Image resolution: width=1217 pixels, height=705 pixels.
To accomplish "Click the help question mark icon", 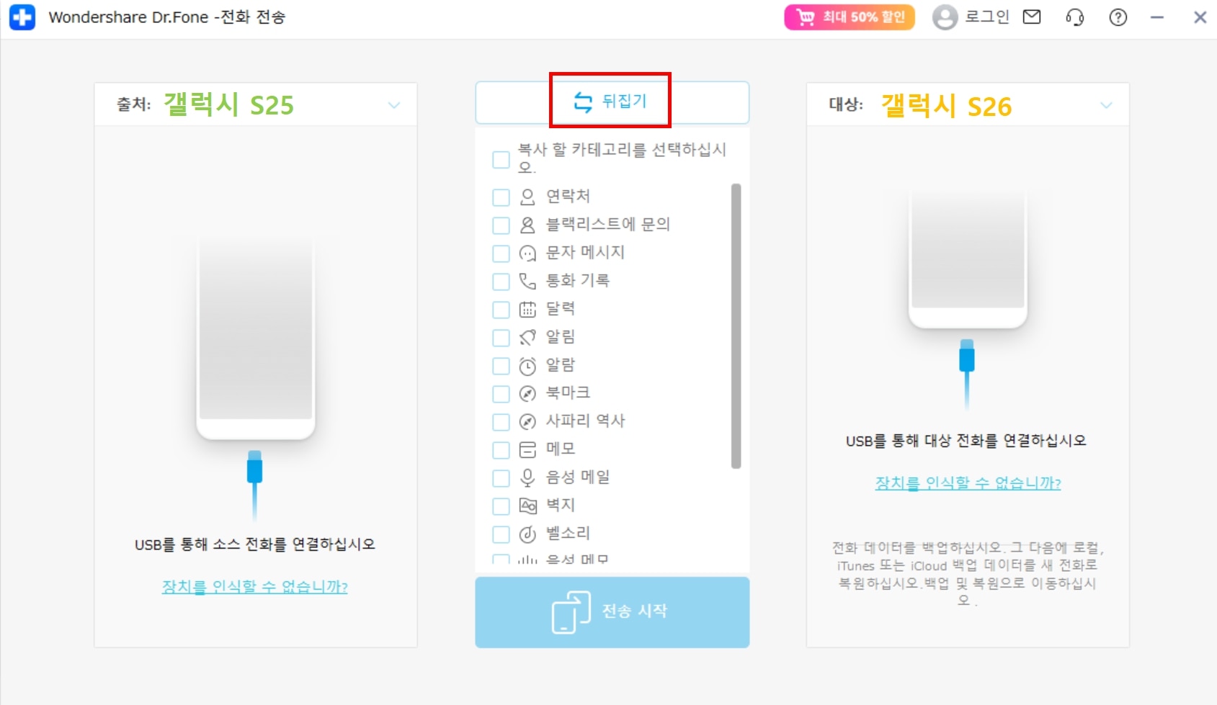I will tap(1118, 17).
